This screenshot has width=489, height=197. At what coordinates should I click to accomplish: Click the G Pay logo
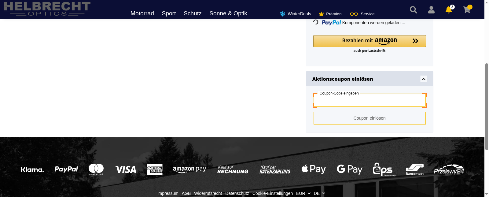(x=350, y=169)
